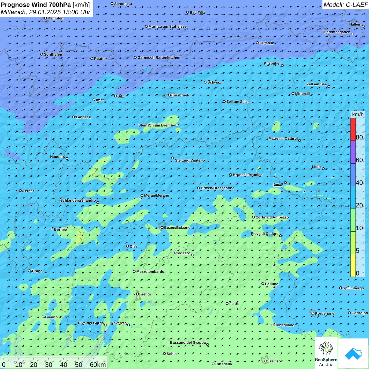Click the Bozen/Bolzano city marker
Screen dimensions: 369x369
tap(162, 227)
